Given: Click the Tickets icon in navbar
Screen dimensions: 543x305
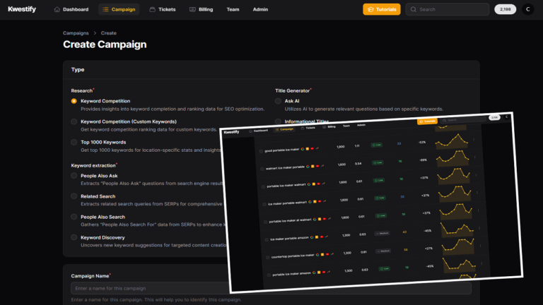Looking at the screenshot, I should 153,10.
